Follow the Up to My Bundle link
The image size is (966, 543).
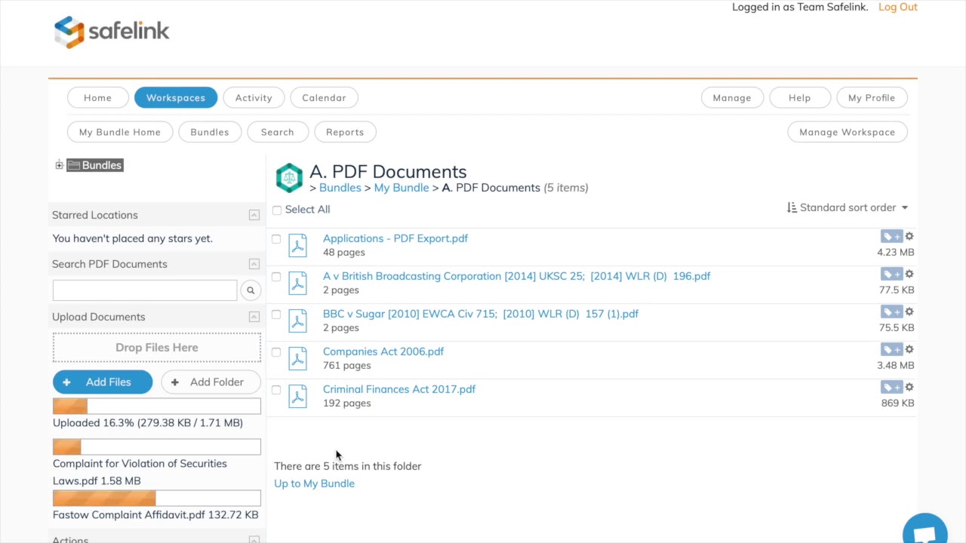314,483
